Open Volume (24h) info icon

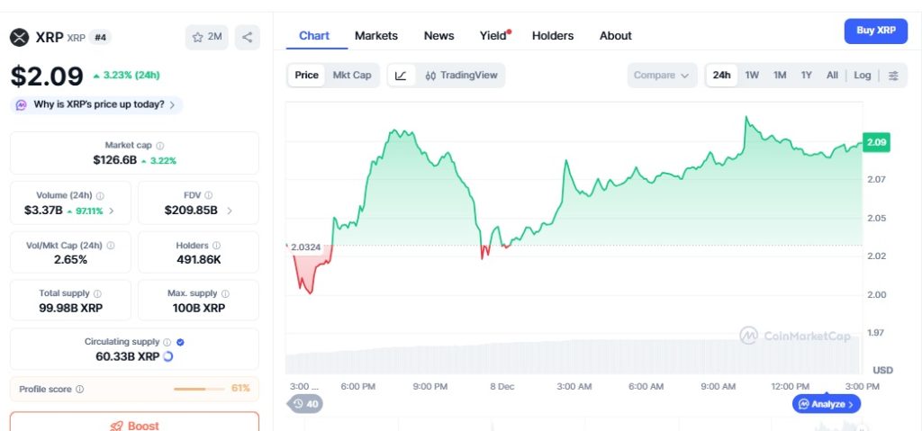100,195
